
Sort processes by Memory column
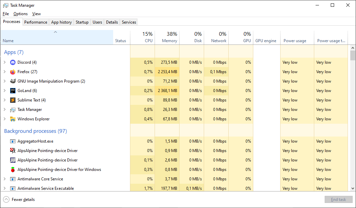pos(167,37)
